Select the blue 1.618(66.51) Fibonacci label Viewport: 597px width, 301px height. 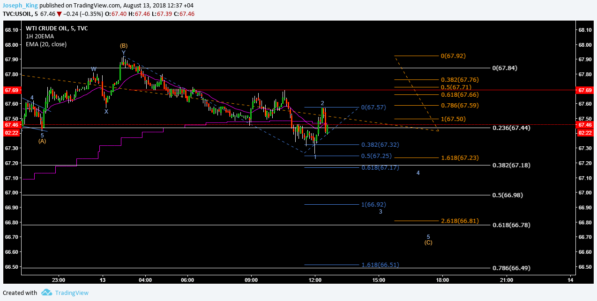[x=380, y=265]
